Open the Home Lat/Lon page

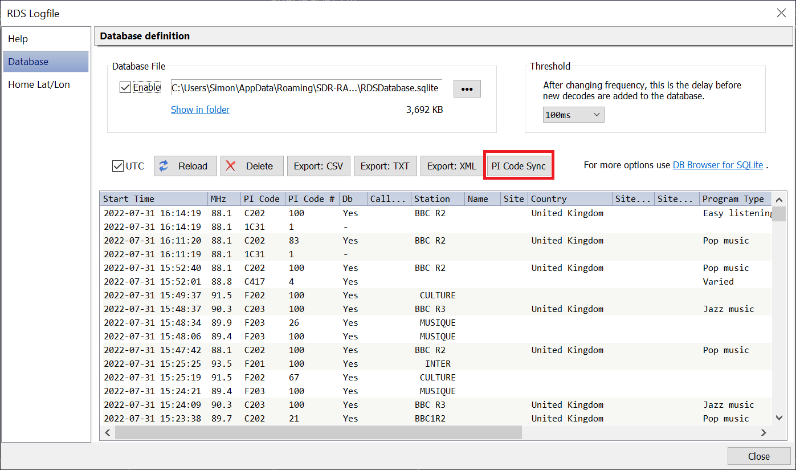39,84
